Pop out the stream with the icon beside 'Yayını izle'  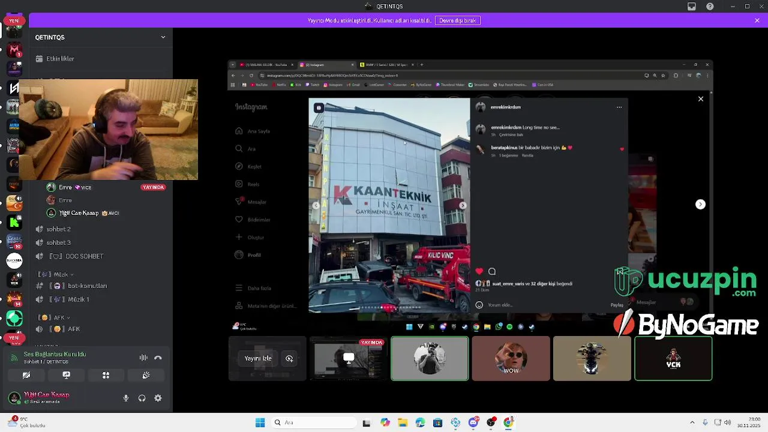tap(289, 358)
